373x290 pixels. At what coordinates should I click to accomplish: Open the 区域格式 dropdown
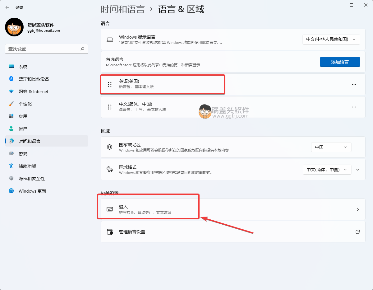pos(327,170)
